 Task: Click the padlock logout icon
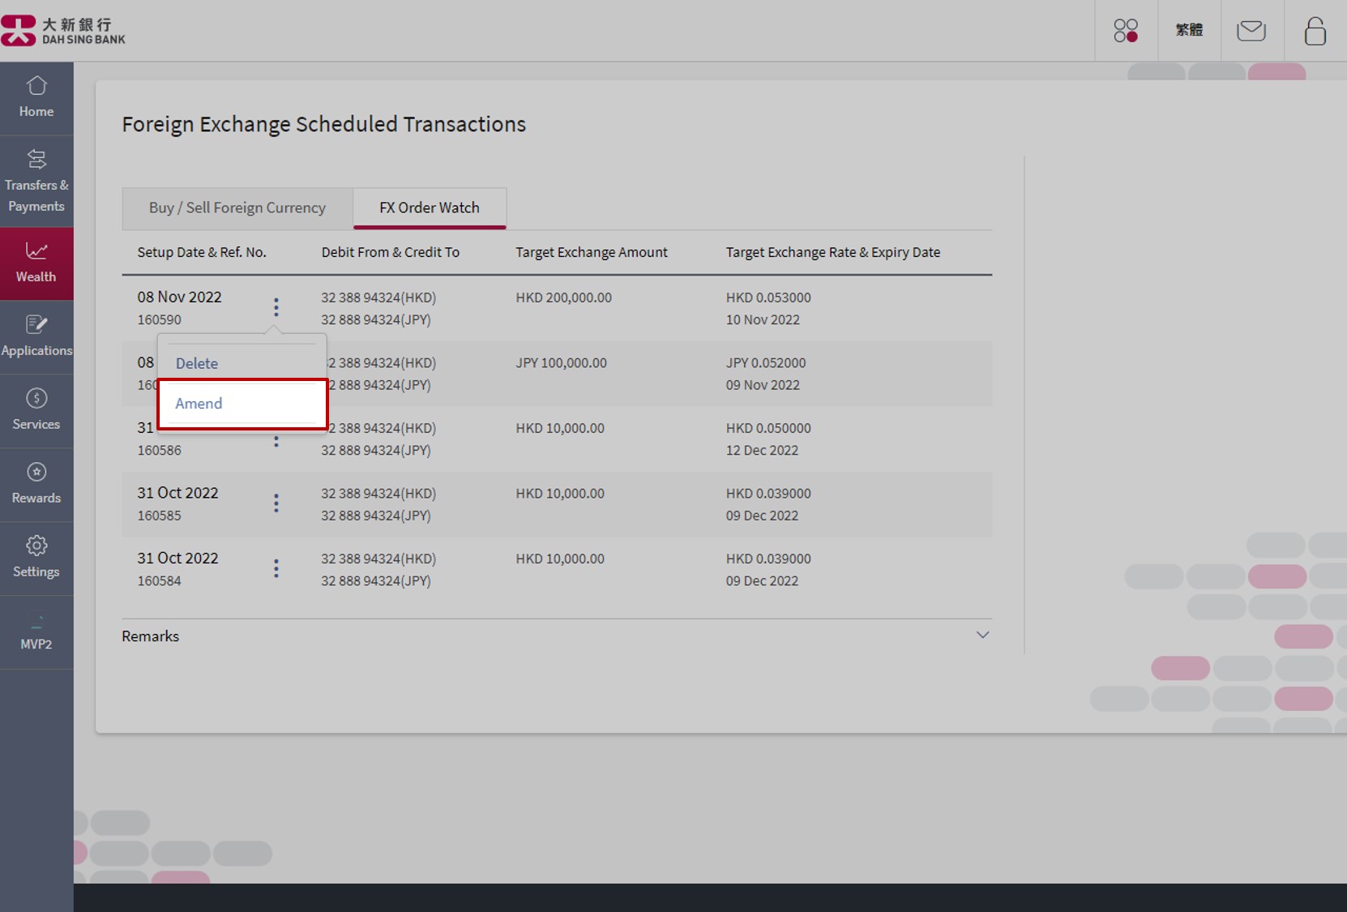[x=1315, y=31]
